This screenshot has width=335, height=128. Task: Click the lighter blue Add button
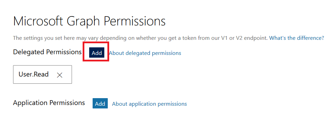point(100,104)
